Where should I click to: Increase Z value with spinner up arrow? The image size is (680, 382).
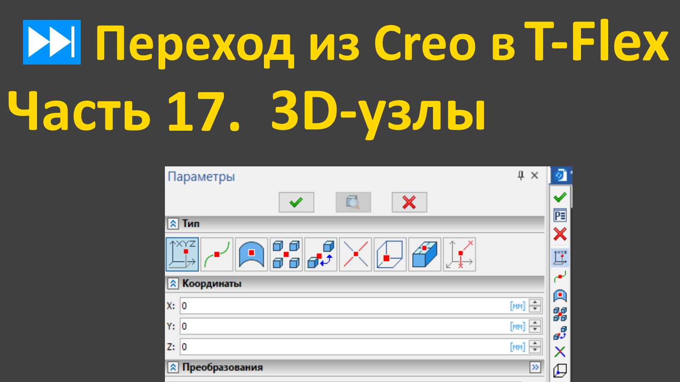(x=535, y=343)
